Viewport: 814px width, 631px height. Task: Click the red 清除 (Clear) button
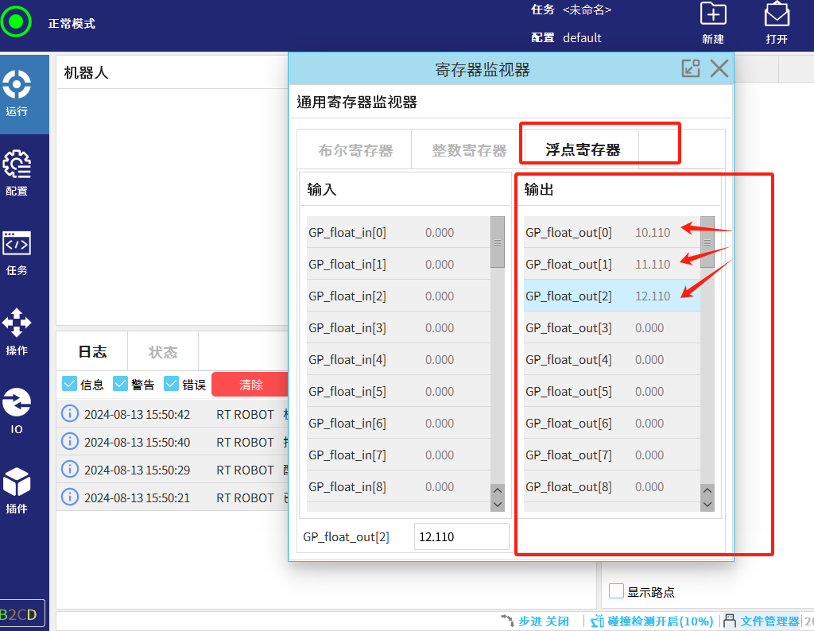point(250,385)
